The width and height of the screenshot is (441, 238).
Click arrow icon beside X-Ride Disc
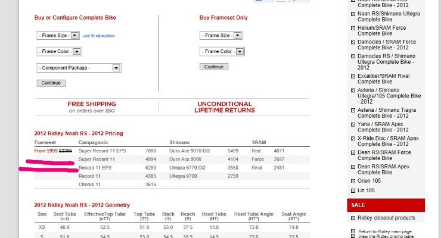[353, 139]
